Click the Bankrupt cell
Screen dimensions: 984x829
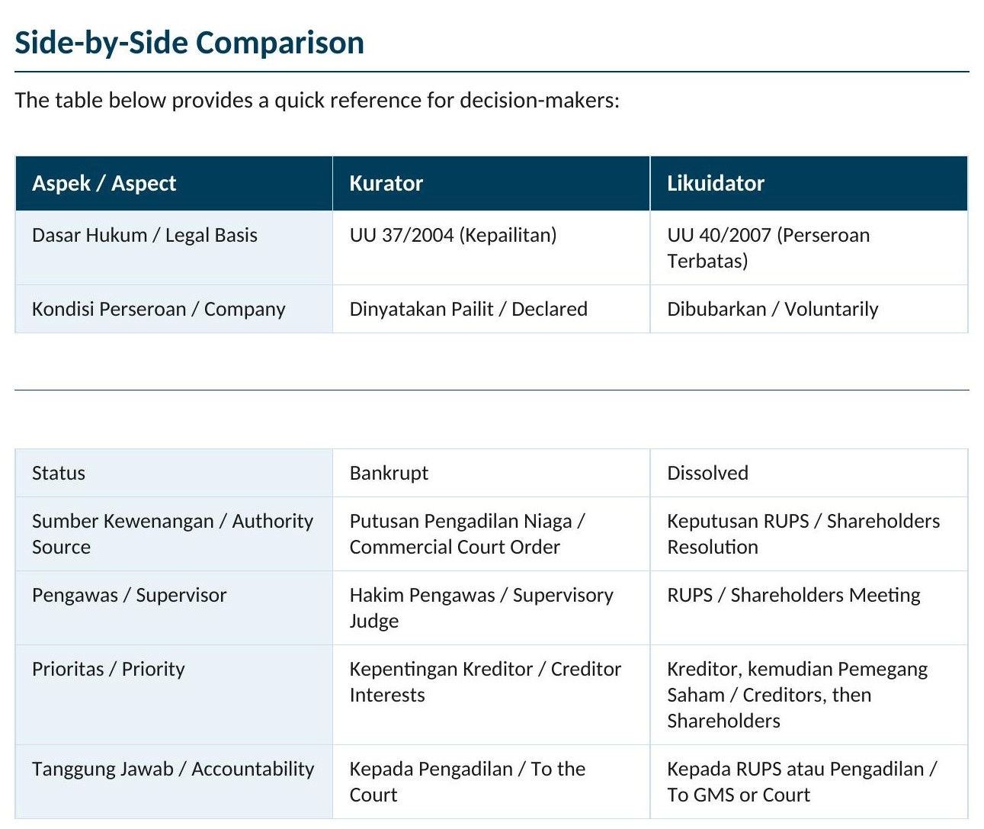(389, 474)
